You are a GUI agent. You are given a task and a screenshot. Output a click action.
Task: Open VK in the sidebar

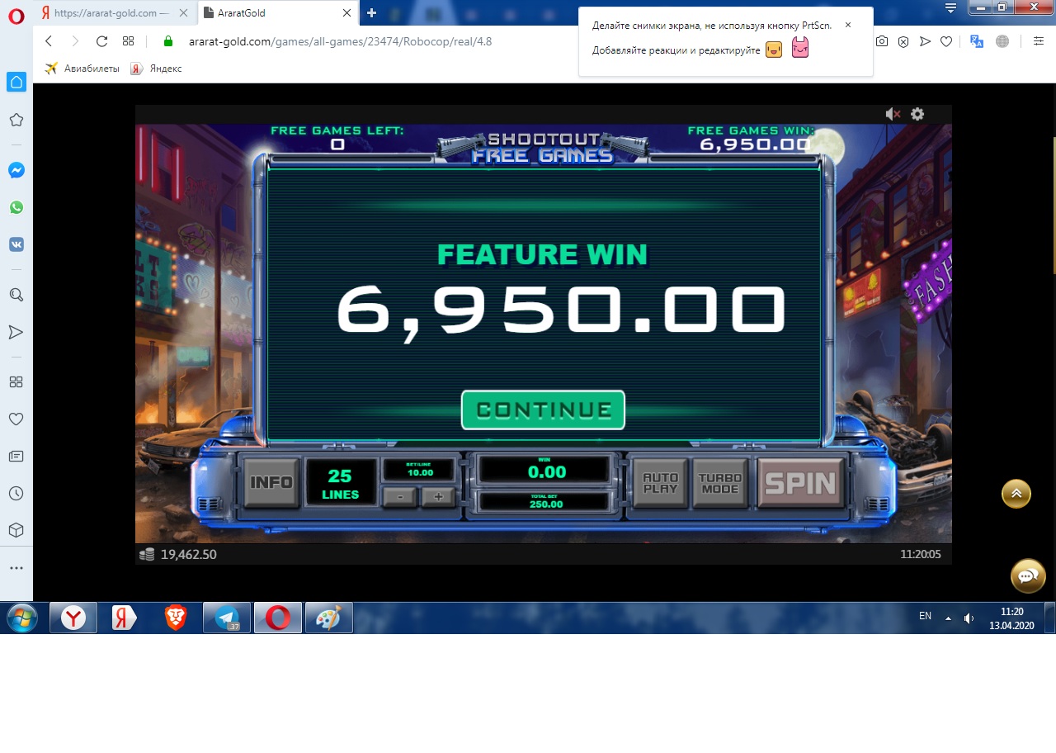pos(16,244)
